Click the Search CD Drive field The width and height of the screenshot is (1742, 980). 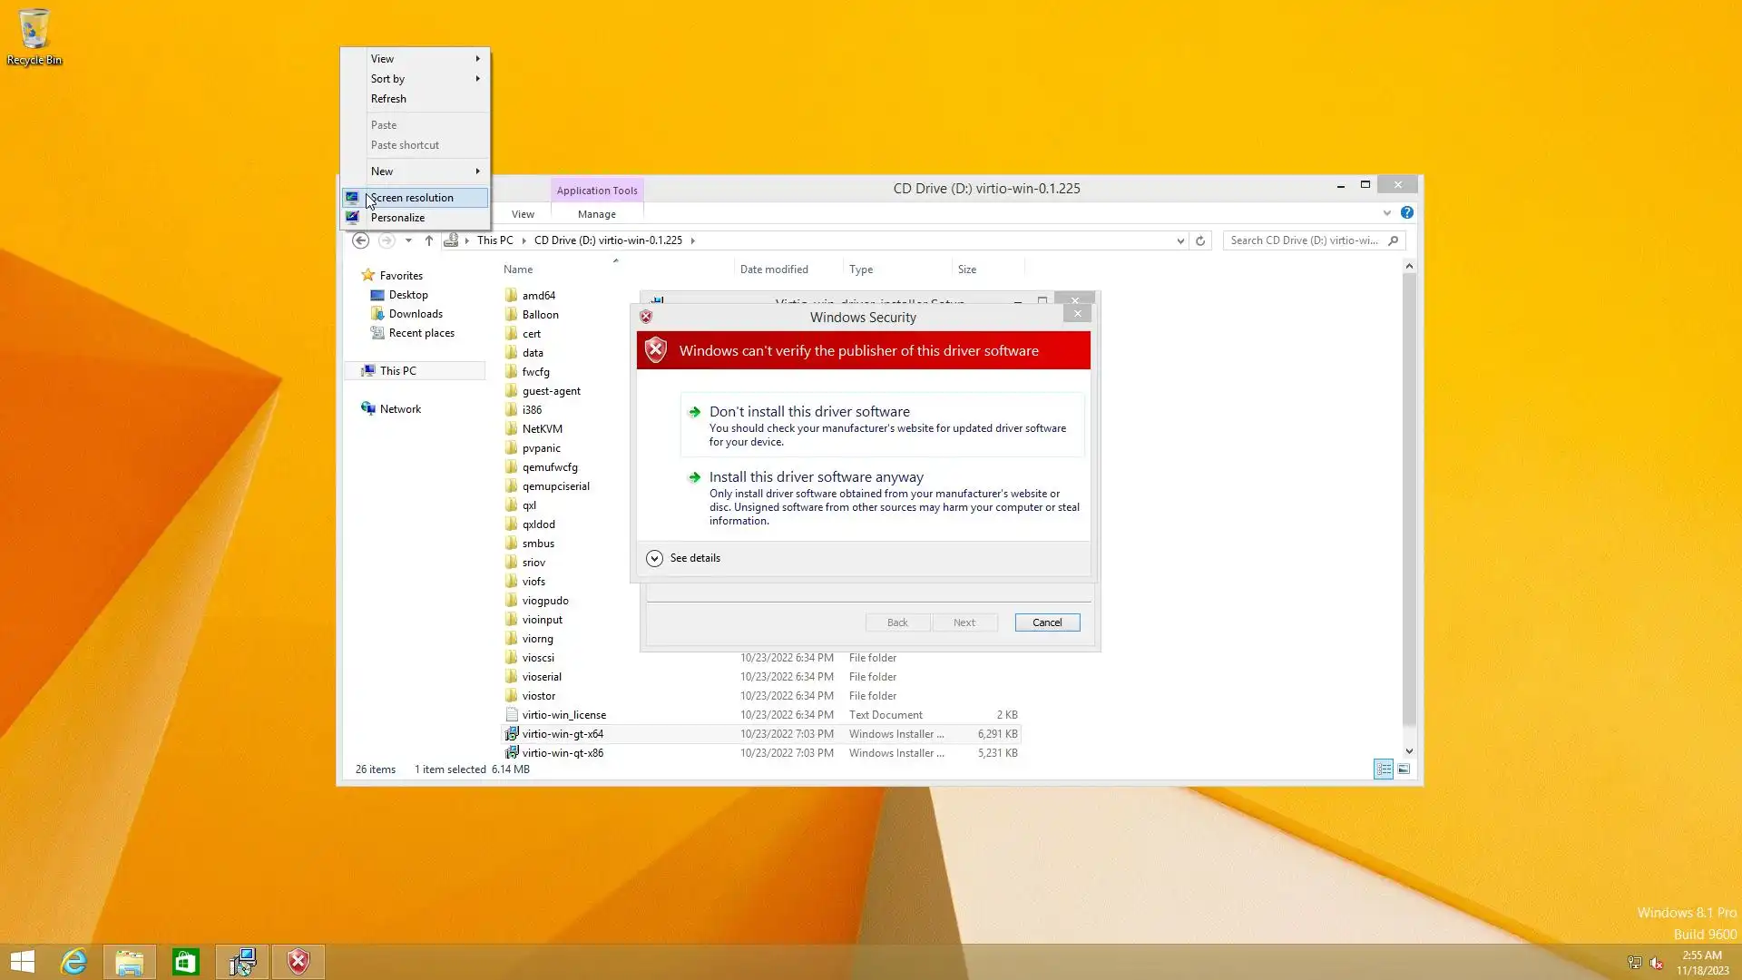tap(1303, 240)
